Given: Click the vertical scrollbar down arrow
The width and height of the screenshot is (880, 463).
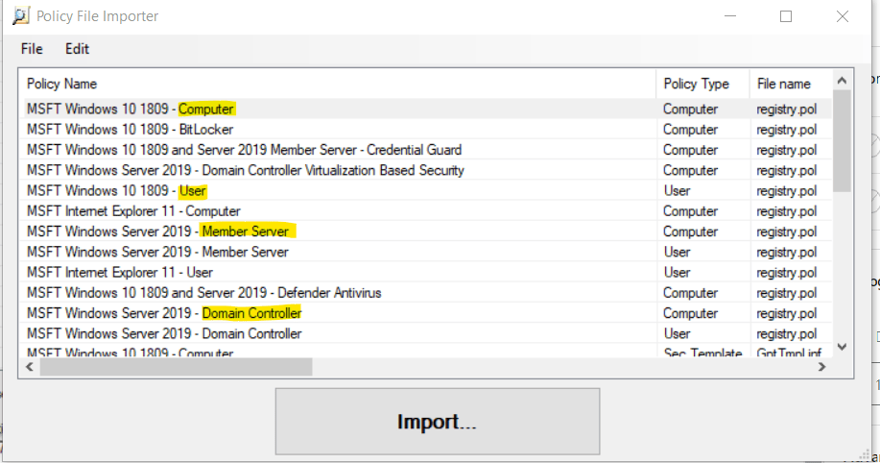Looking at the screenshot, I should [842, 347].
